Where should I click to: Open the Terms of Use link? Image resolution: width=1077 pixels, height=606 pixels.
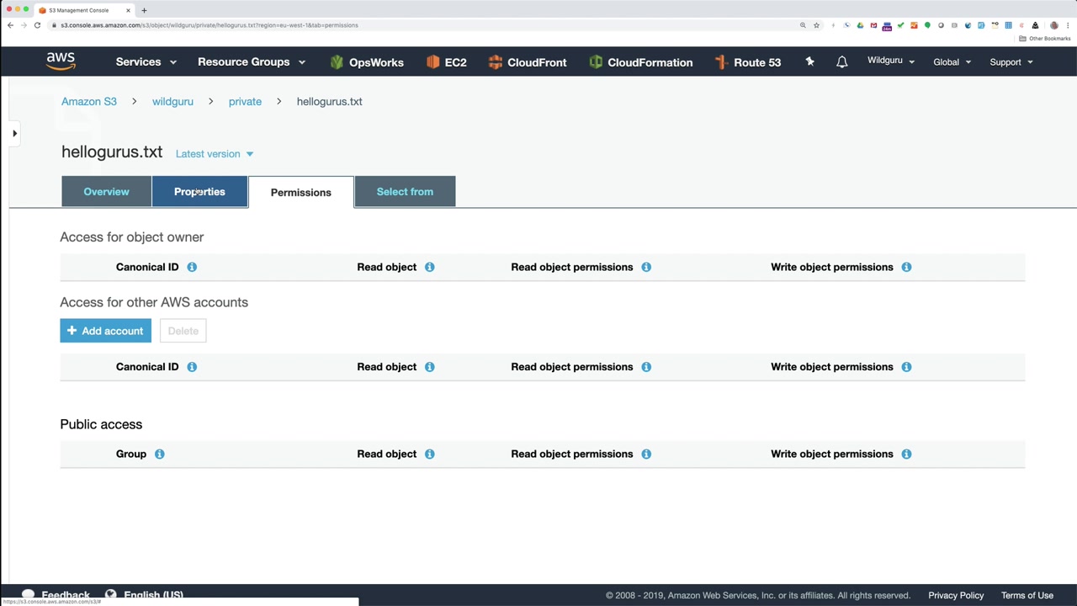coord(1027,596)
